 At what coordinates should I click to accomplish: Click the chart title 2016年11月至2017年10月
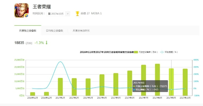click(x=107, y=52)
